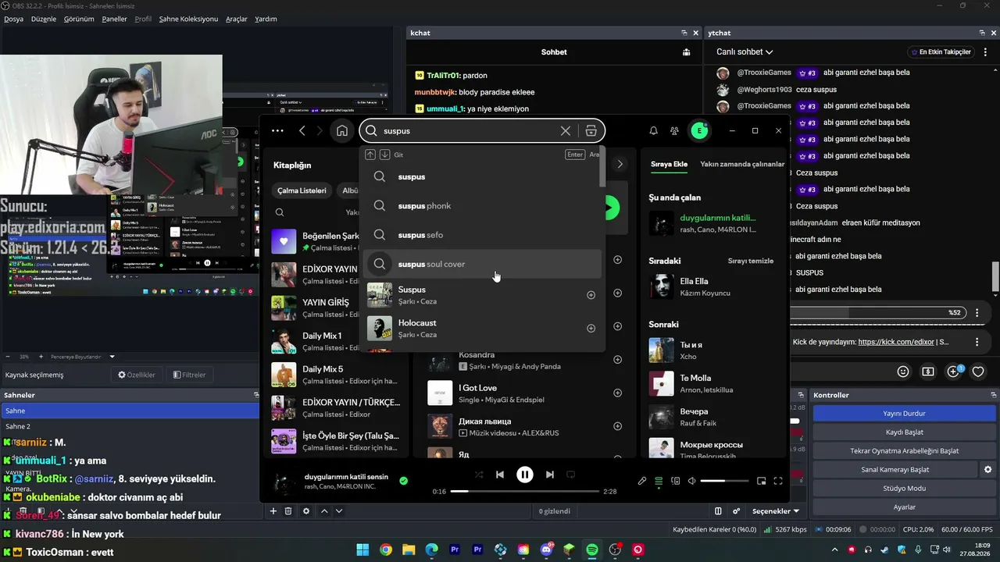
Task: Open the Araçlar menu
Action: (x=236, y=19)
